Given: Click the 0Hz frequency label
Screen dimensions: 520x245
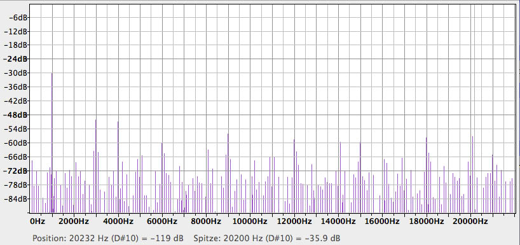Looking at the screenshot, I should [x=38, y=221].
